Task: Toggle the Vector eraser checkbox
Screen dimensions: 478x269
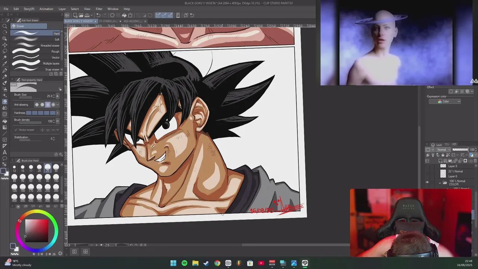Action: pyautogui.click(x=16, y=130)
